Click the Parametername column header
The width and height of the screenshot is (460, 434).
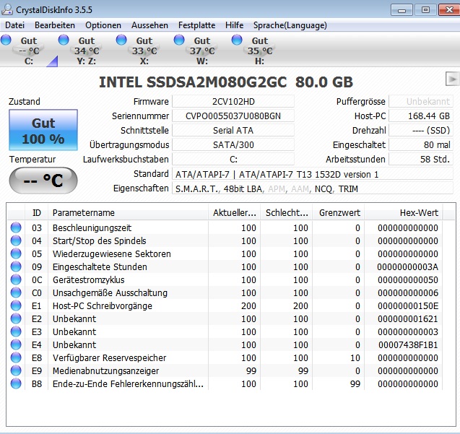click(129, 212)
